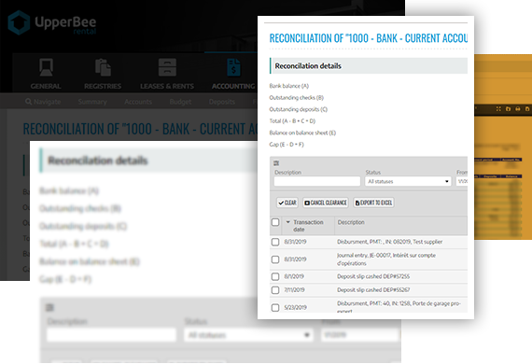Click the Cancel Clearance button
This screenshot has width=532, height=364.
[x=326, y=203]
